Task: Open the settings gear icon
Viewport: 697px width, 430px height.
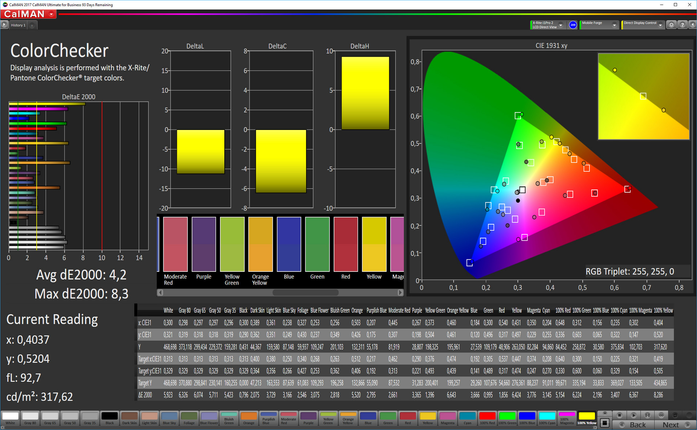Action: pyautogui.click(x=672, y=25)
